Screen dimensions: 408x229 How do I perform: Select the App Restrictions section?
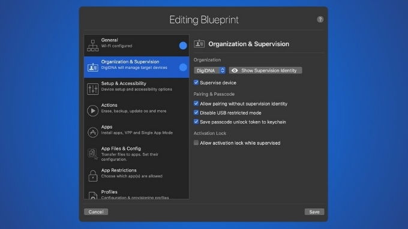(x=137, y=176)
